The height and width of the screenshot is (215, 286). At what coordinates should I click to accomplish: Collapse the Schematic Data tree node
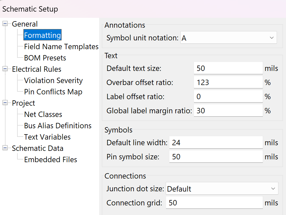click(5, 148)
